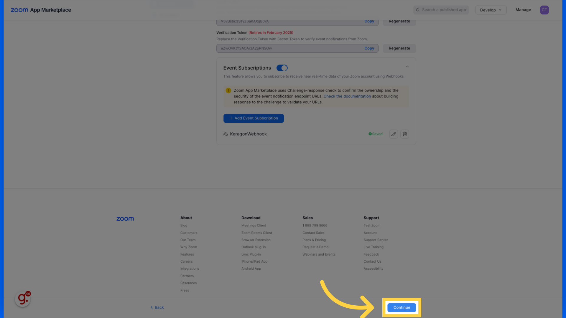Copy the Verification Token value

(x=369, y=48)
